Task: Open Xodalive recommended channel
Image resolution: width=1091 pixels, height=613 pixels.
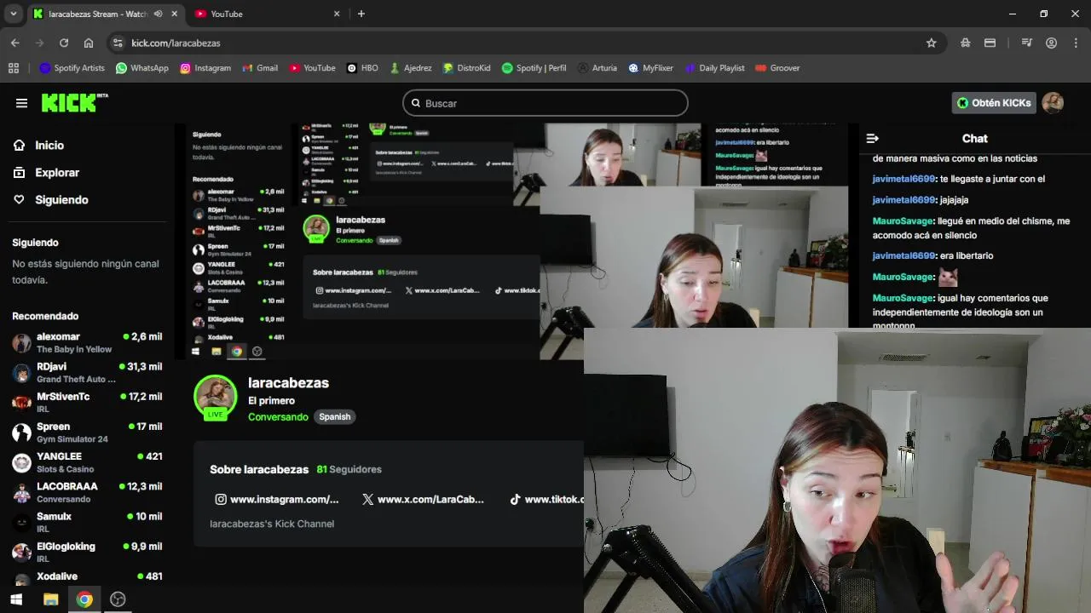Action: 87,576
